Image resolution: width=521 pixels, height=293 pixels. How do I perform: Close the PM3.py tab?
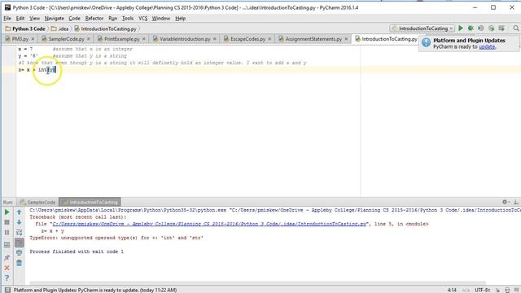pos(33,39)
